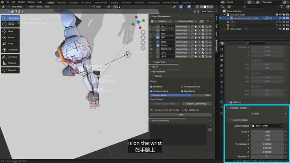Image resolution: width=290 pixels, height=163 pixels.
Task: Click the pan view hand icon
Action: click(143, 38)
